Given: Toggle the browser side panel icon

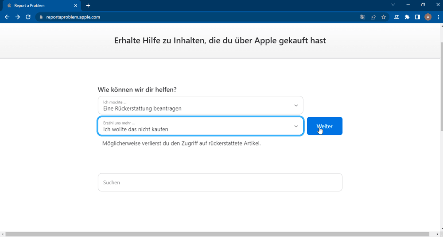Looking at the screenshot, I should coord(417,17).
